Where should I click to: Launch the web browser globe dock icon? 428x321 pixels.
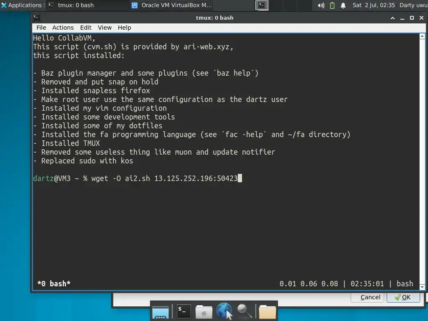click(224, 311)
